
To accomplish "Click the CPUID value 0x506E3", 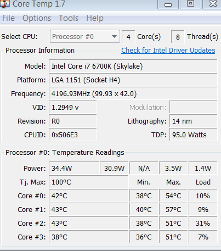I will [x=73, y=135].
